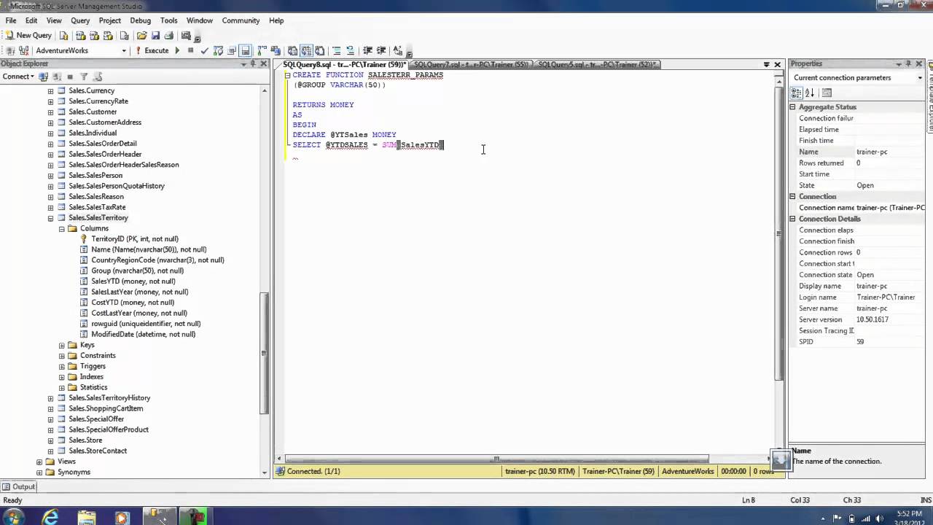Screen dimensions: 933x525
Task: Open the AdventureWorks database dropdown
Action: (x=124, y=50)
